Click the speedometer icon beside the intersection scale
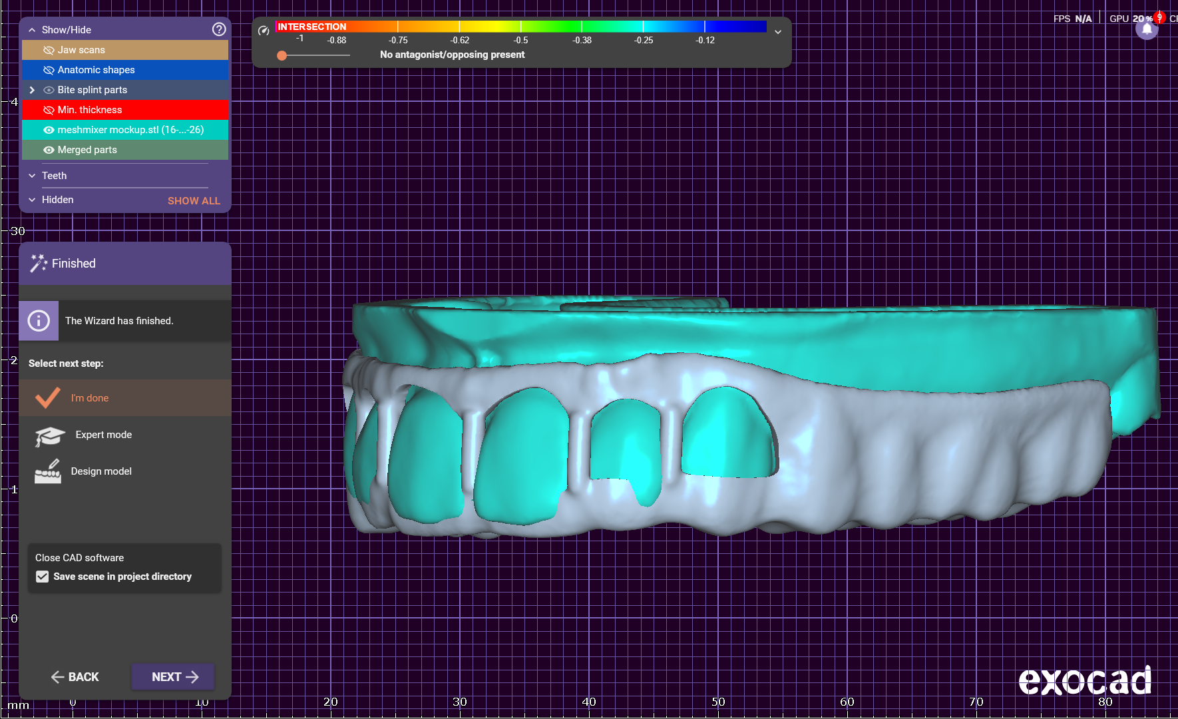The height and width of the screenshot is (719, 1178). click(264, 30)
